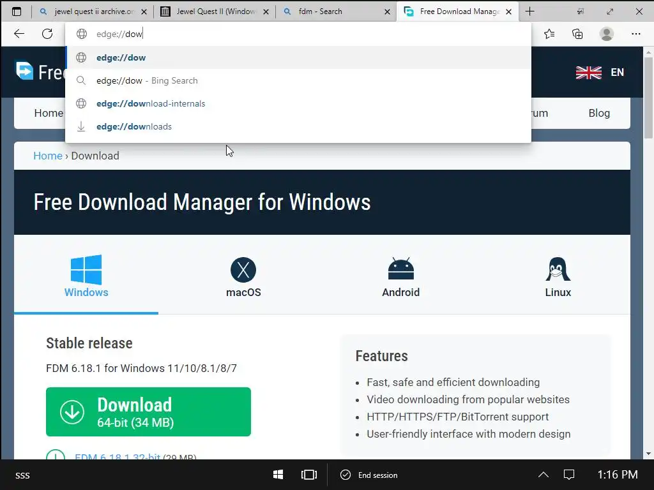654x490 pixels.
Task: Close the fdm - Search tab
Action: point(387,11)
